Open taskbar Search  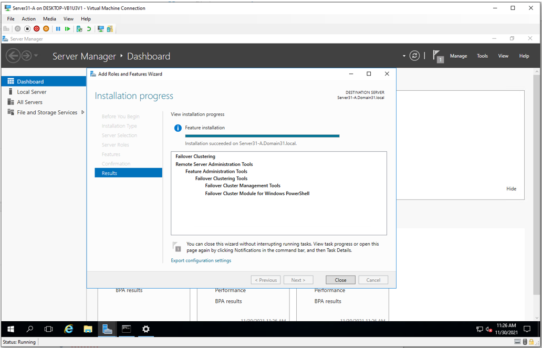(30, 329)
